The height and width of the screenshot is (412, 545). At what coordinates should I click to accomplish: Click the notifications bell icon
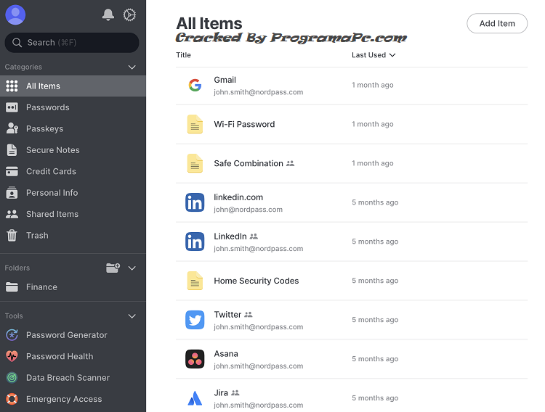(x=108, y=15)
